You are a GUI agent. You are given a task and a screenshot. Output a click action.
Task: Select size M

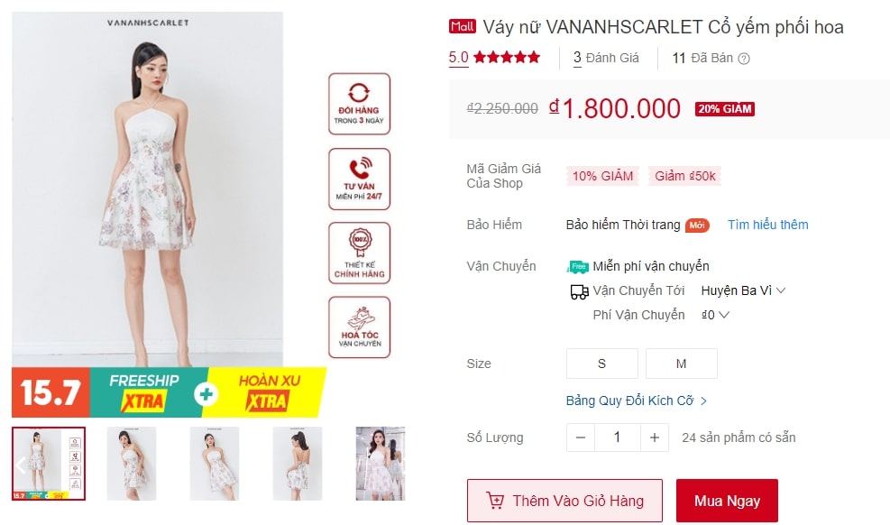coord(681,364)
